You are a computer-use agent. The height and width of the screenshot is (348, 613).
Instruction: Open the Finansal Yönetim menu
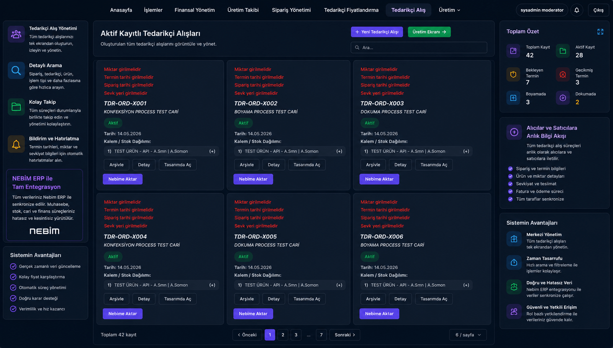tap(195, 10)
